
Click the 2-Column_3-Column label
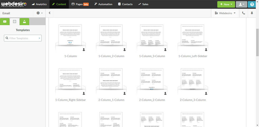tap(193, 100)
